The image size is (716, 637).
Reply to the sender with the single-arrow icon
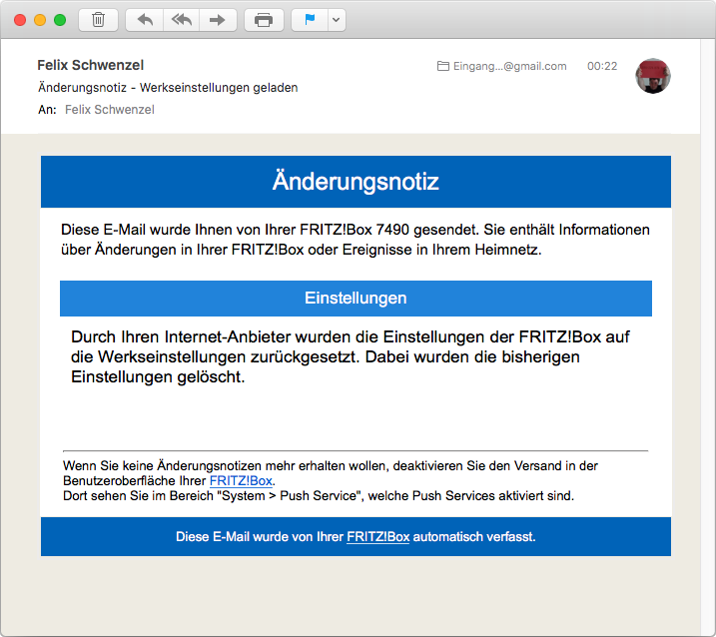(145, 20)
